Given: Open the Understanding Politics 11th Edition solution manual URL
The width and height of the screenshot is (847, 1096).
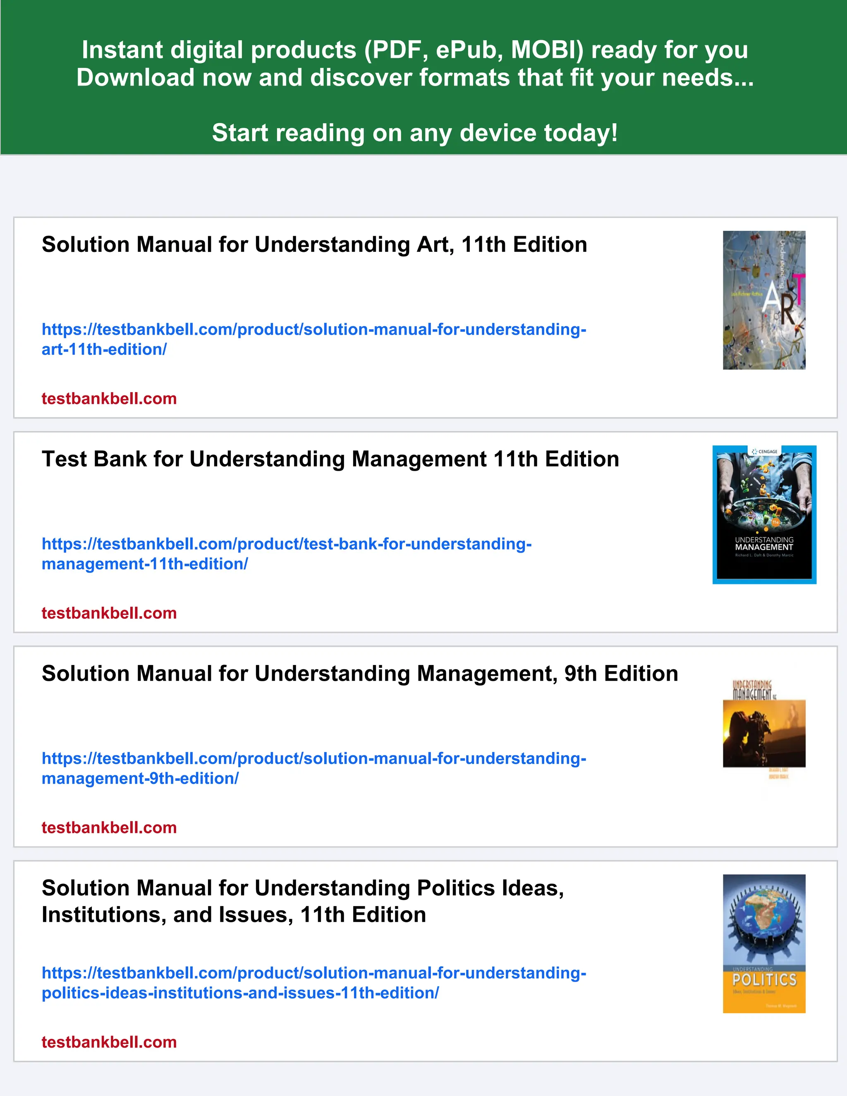Looking at the screenshot, I should pyautogui.click(x=314, y=983).
